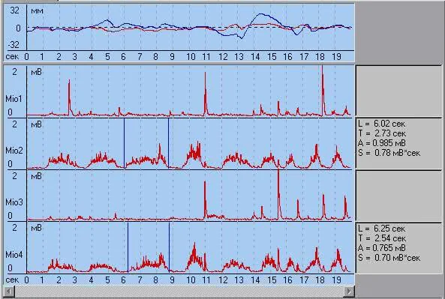Viewport: 445px width, 299px height.
Task: Click the 19 mark on top time axis
Action: pos(337,57)
